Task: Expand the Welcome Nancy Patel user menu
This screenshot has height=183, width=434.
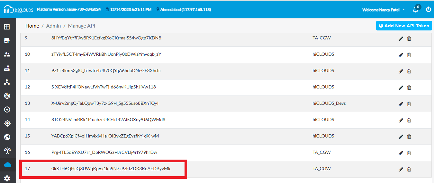Action: click(384, 10)
